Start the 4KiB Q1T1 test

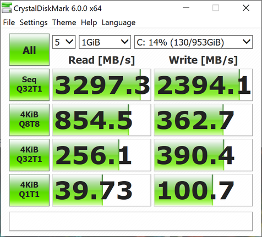29,190
